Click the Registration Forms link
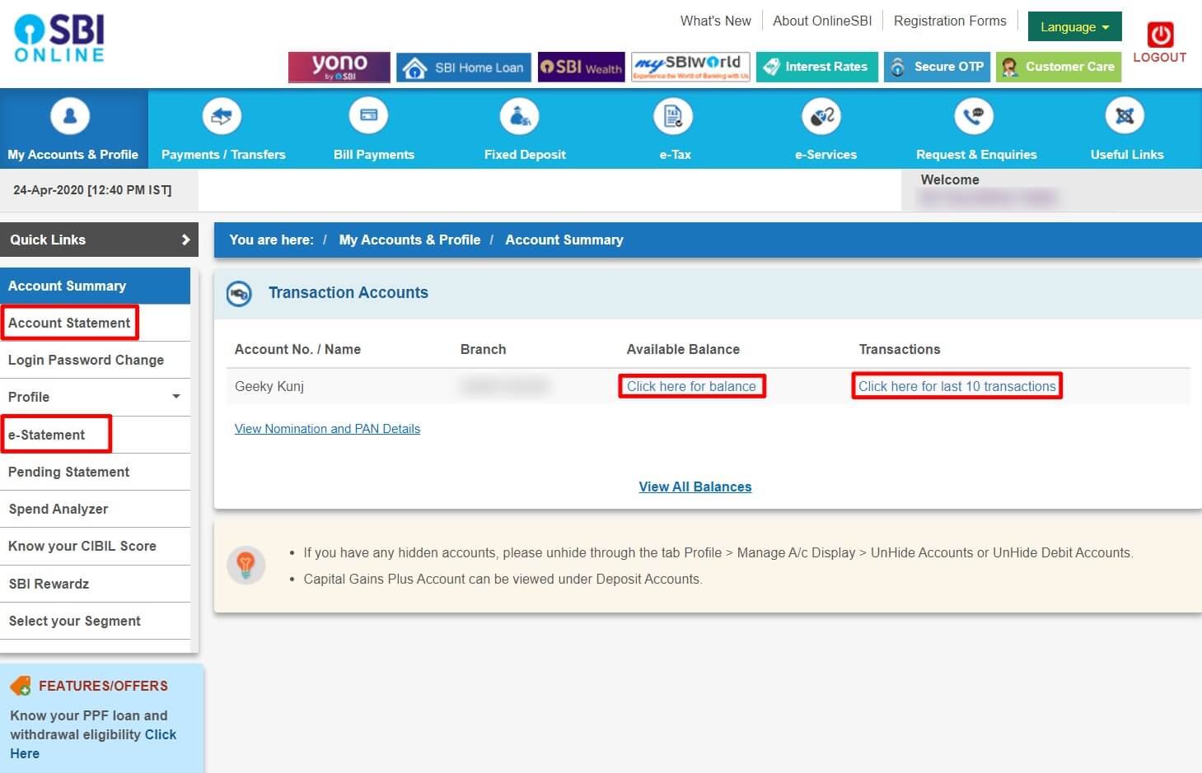Viewport: 1202px width, 773px height. 950,21
